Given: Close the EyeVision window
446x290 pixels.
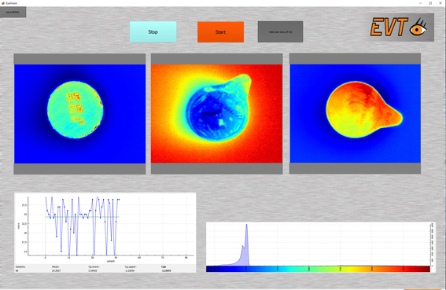Looking at the screenshot, I should 440,3.
